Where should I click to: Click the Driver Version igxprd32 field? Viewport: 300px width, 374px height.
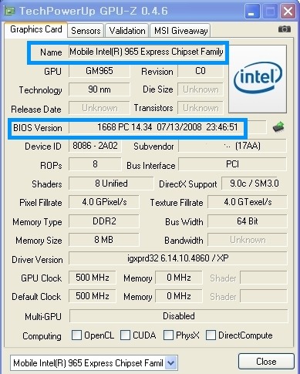point(178,258)
